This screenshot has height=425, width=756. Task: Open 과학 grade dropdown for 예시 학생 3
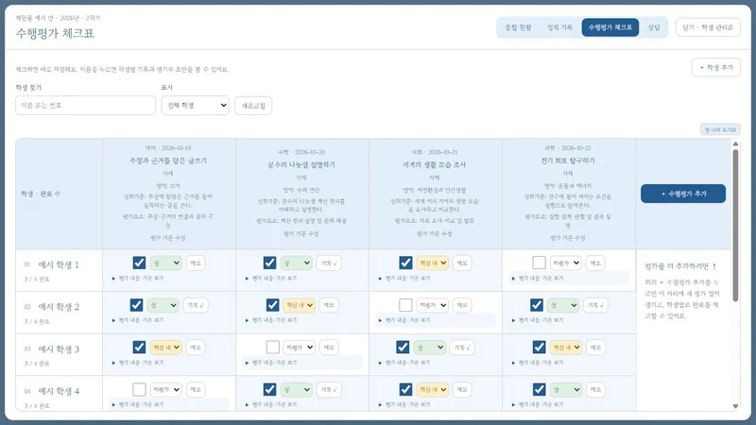pyautogui.click(x=565, y=347)
